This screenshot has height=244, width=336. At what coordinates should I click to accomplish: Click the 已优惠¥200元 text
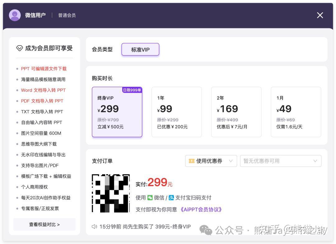pos(172,127)
